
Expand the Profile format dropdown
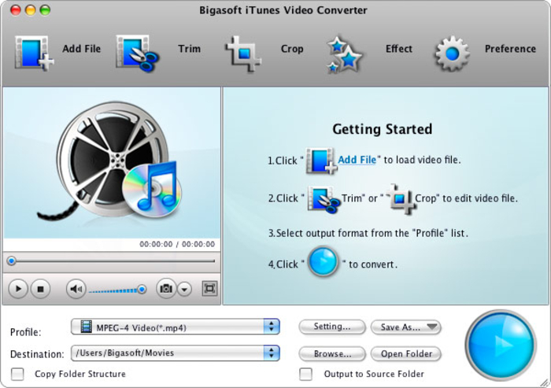[272, 327]
